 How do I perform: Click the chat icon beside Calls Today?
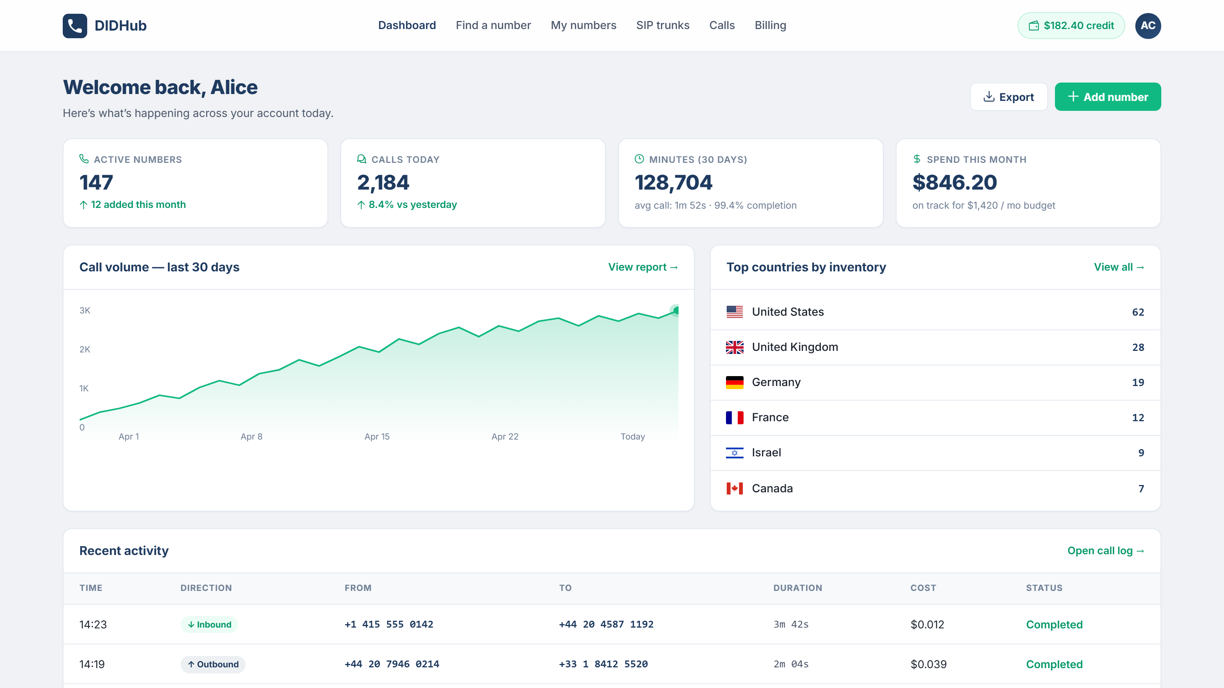click(x=361, y=159)
